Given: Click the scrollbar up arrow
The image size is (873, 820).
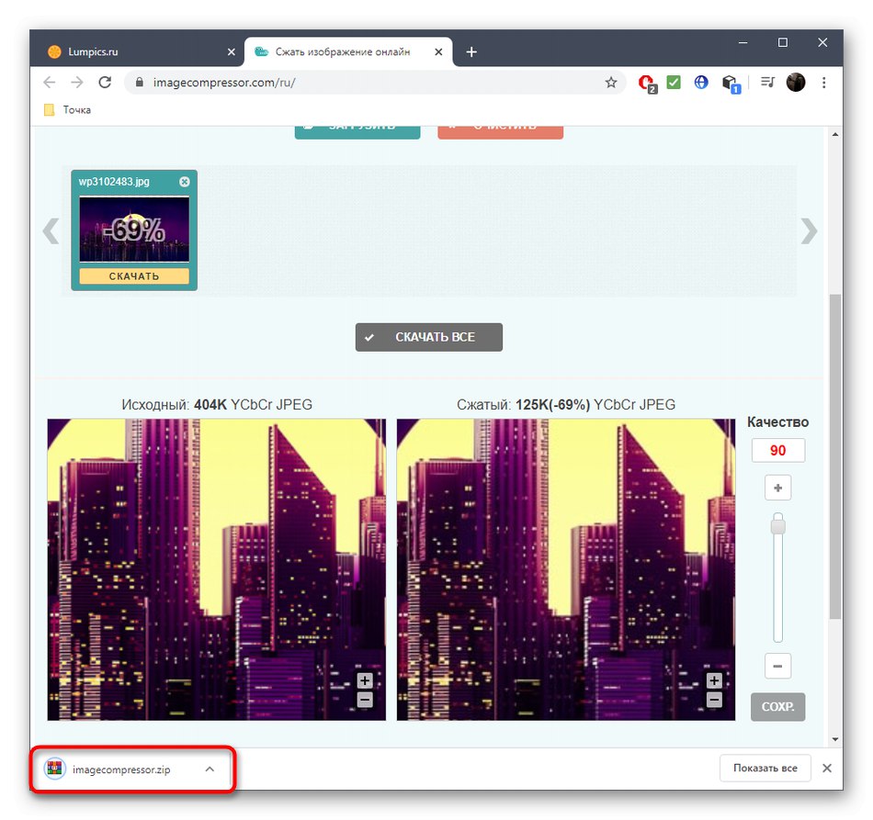Looking at the screenshot, I should (835, 134).
